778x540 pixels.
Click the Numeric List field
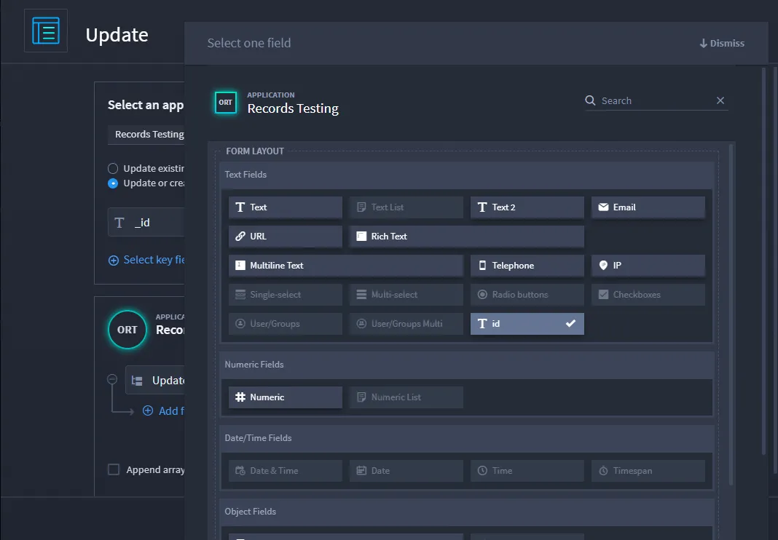click(x=406, y=397)
